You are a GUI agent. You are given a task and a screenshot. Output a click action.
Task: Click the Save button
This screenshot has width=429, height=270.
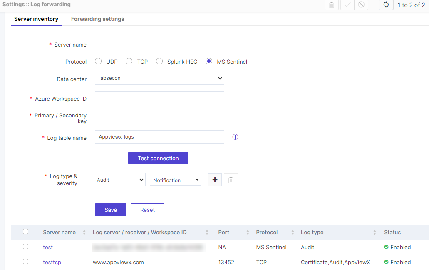(x=111, y=210)
